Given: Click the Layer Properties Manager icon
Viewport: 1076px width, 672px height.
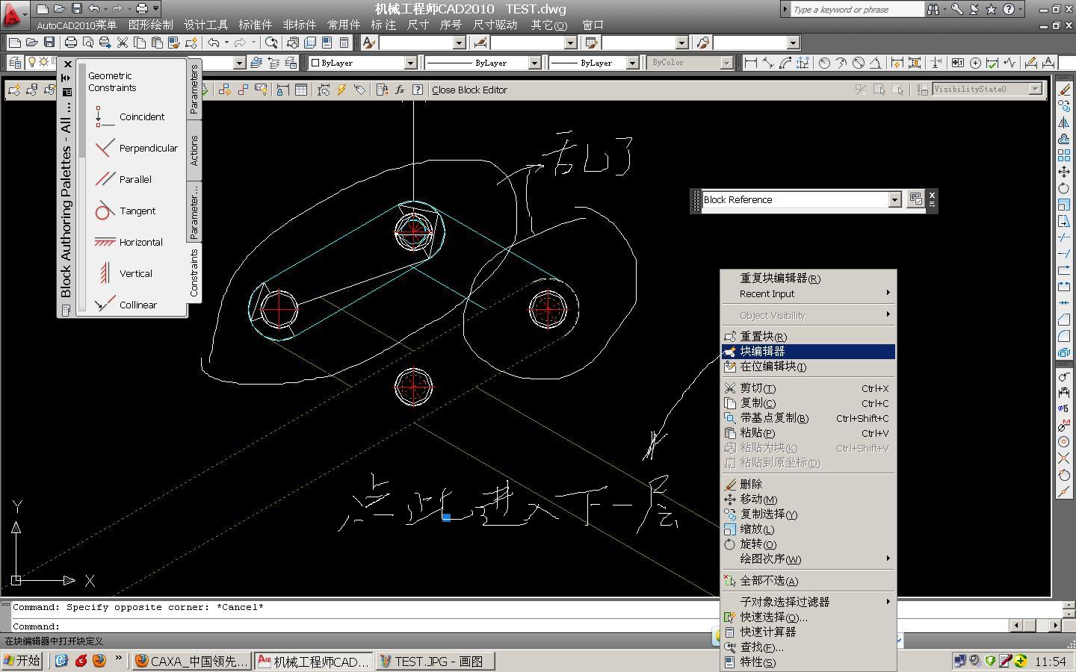Looking at the screenshot, I should [x=15, y=63].
